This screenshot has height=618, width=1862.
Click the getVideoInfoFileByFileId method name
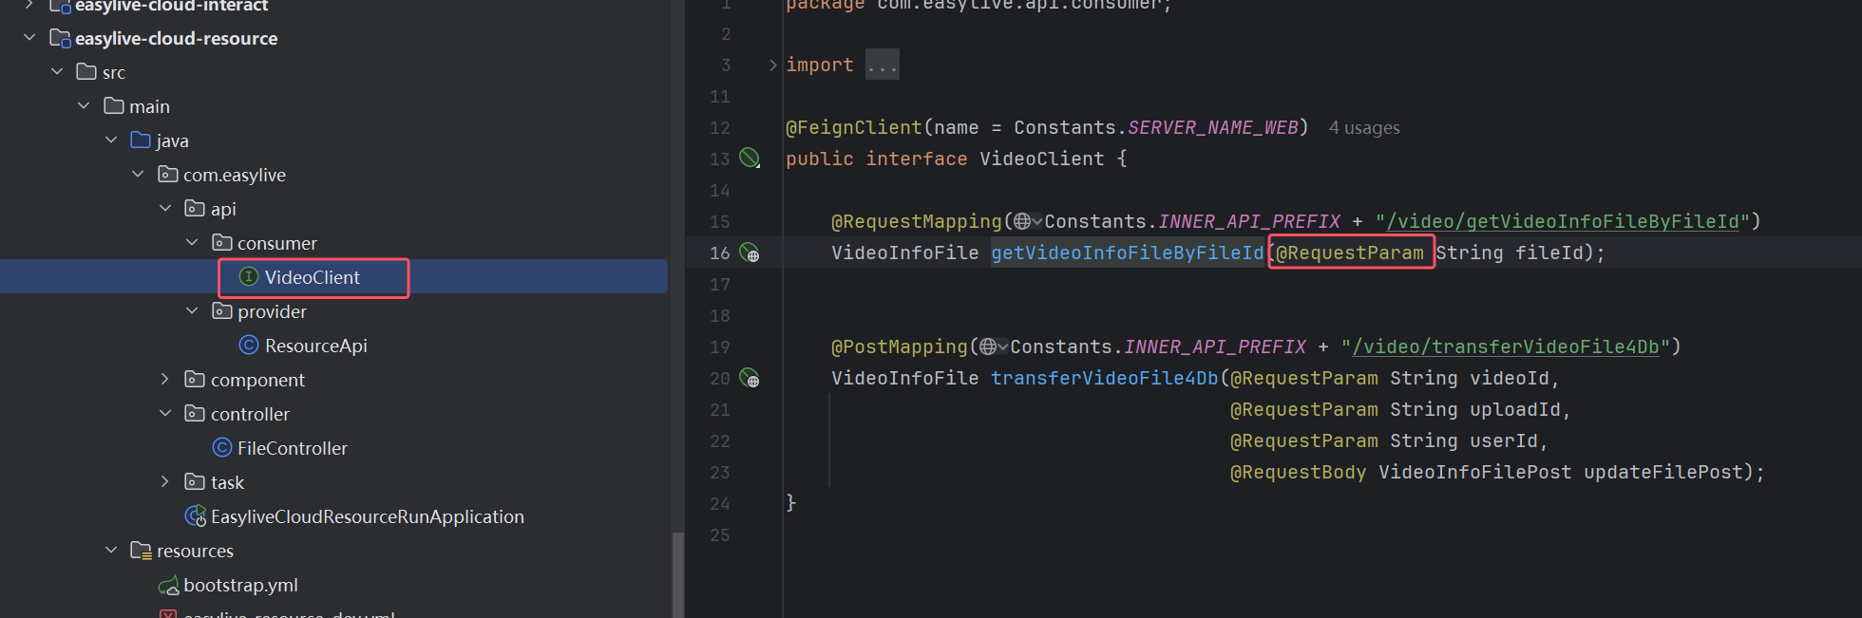click(x=1128, y=253)
